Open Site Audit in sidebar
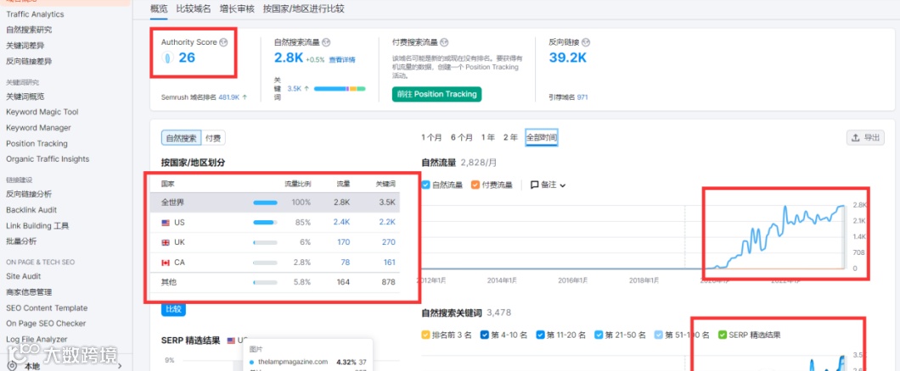This screenshot has height=371, width=900. coord(24,276)
